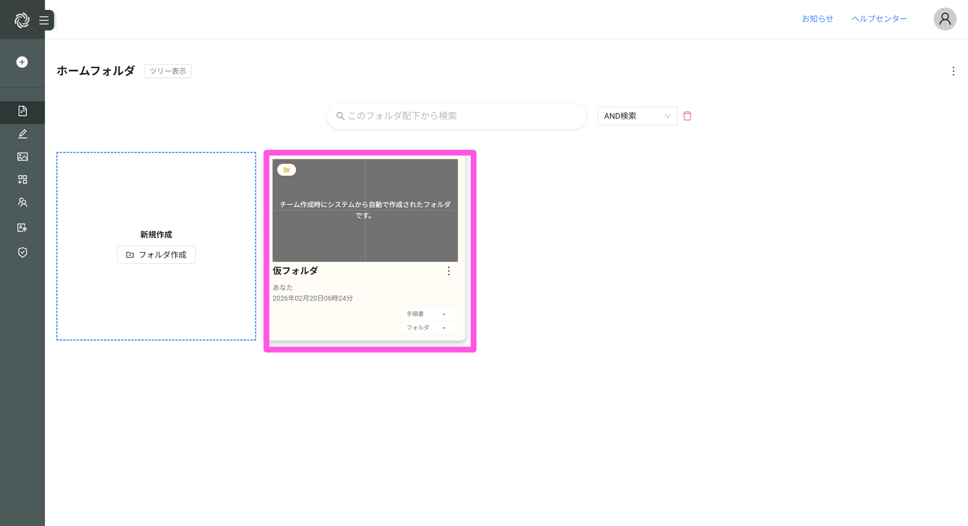Screen dimensions: 968x526
Task: Open the pencil edit sidebar icon
Action: pyautogui.click(x=22, y=134)
